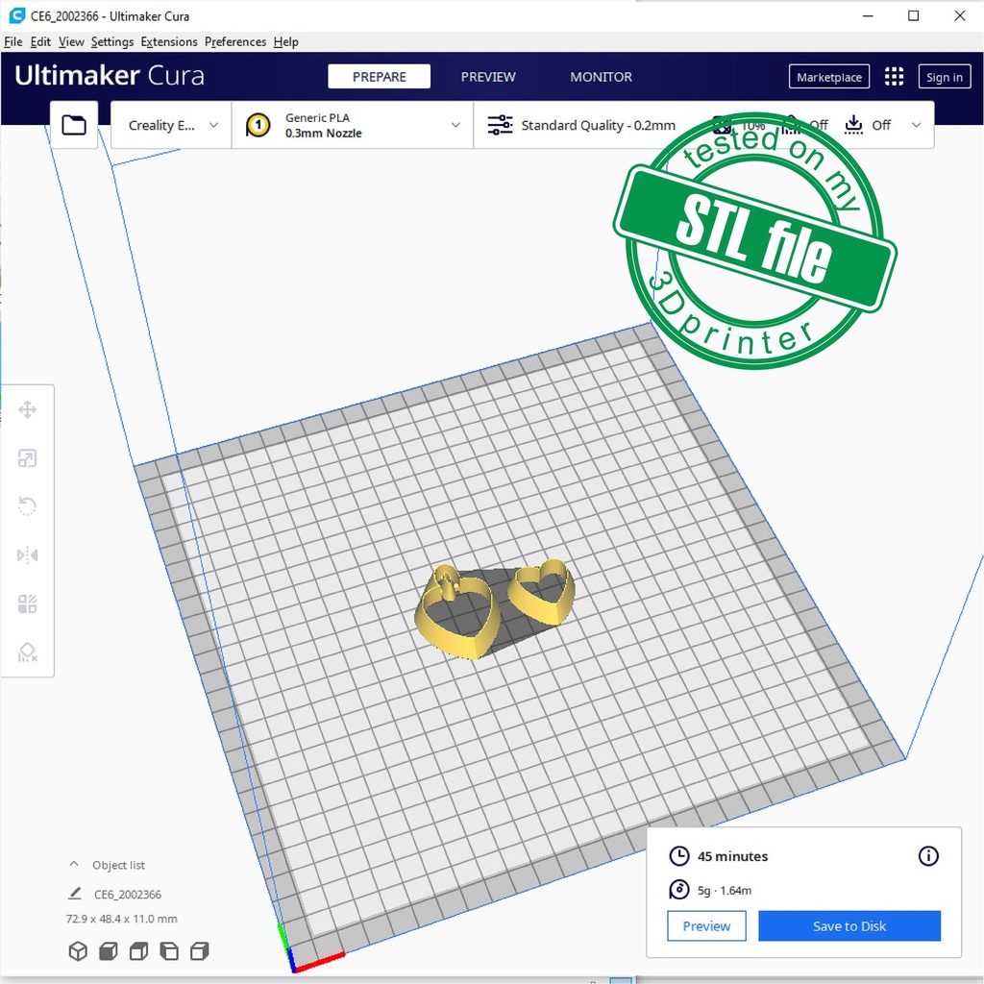Switch to 3D perspective view cube
This screenshot has width=984, height=984.
pos(78,951)
